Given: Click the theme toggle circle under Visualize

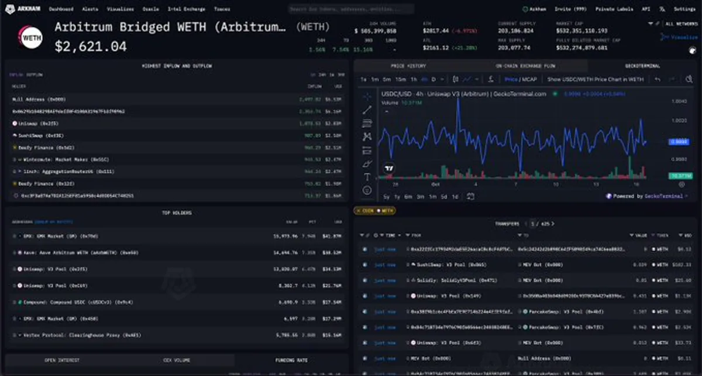Looking at the screenshot, I should (693, 51).
